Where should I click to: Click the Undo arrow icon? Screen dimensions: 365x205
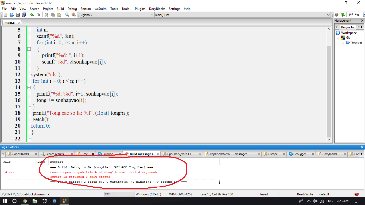pos(32,15)
